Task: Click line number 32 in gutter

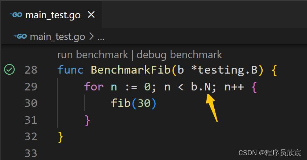Action: pyautogui.click(x=31, y=137)
